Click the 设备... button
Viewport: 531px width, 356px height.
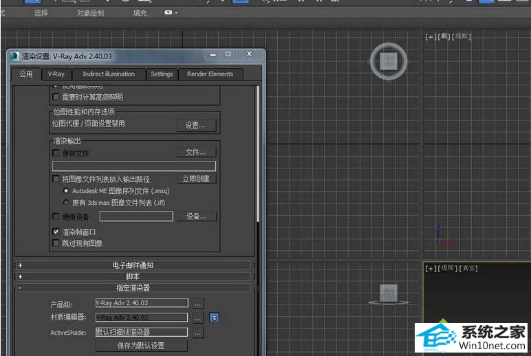tap(197, 216)
